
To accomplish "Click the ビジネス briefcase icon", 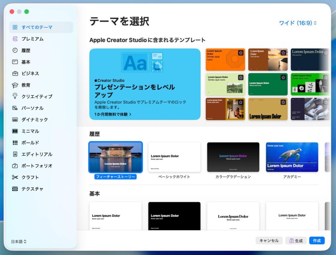I will point(15,73).
